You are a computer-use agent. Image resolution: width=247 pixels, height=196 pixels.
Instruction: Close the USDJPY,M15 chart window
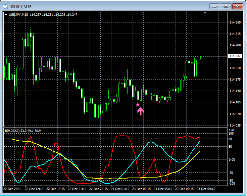tap(238, 6)
